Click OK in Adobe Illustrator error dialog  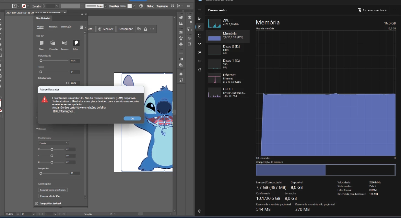click(132, 119)
